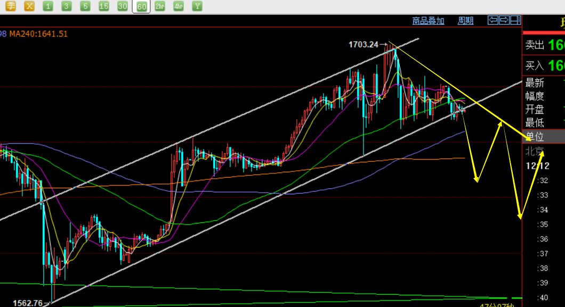Switch to the 2hr chart period
This screenshot has width=565, height=307.
[x=159, y=6]
